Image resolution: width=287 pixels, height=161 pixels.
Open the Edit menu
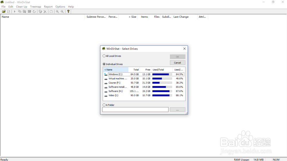click(x=11, y=7)
